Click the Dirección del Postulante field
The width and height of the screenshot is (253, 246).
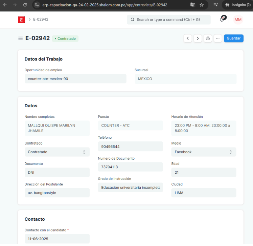(57, 193)
